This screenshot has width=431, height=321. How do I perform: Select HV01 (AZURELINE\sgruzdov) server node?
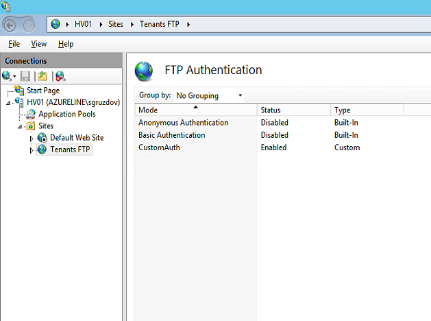73,102
